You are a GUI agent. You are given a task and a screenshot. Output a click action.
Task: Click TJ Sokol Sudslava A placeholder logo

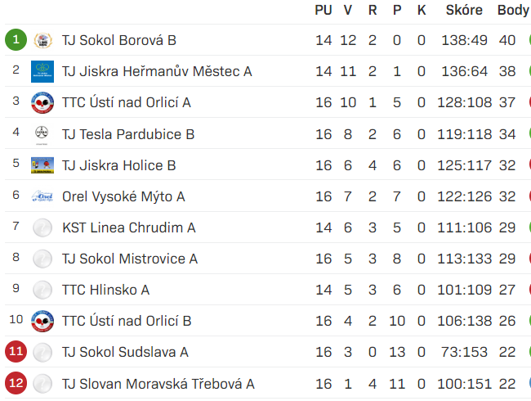[x=42, y=352]
